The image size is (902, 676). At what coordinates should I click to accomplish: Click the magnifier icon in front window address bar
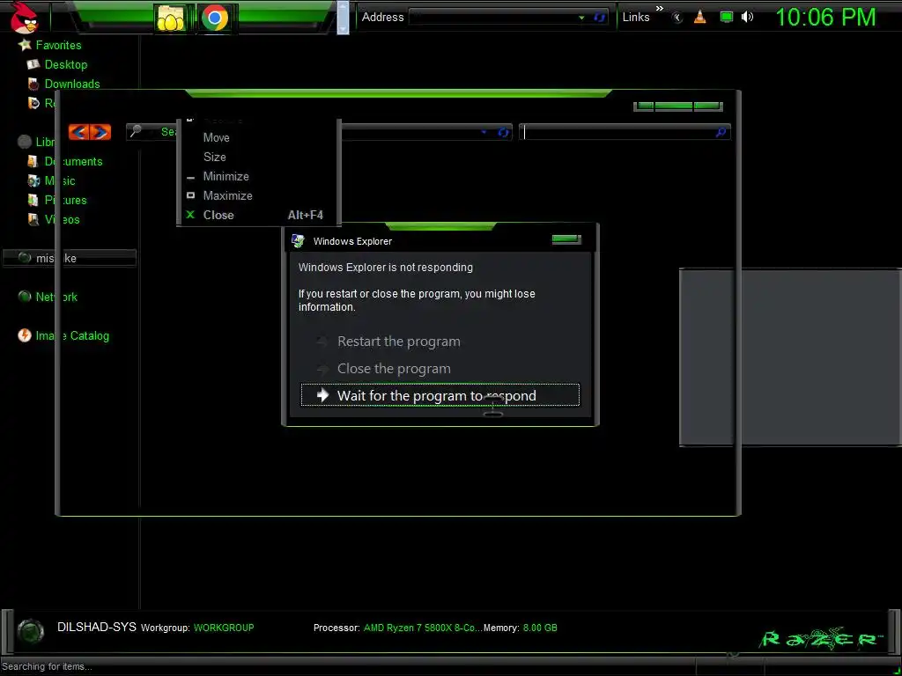[x=136, y=132]
